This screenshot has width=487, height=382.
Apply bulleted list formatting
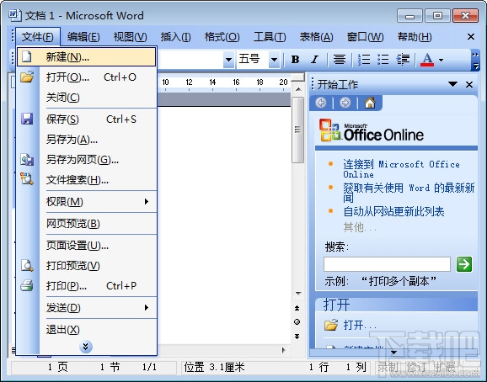[x=383, y=59]
